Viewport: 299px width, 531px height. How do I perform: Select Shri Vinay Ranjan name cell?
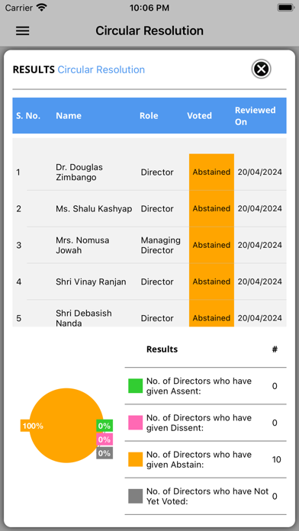point(91,282)
